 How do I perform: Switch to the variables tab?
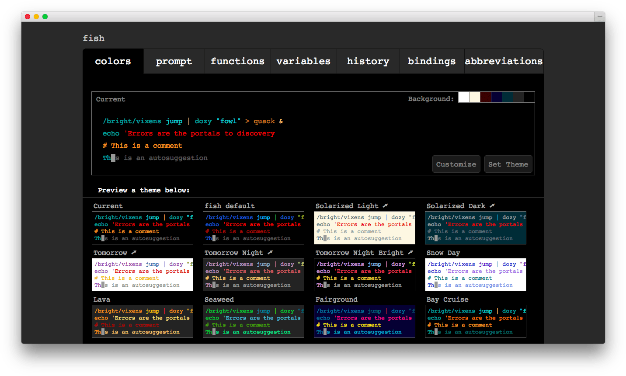(x=303, y=61)
